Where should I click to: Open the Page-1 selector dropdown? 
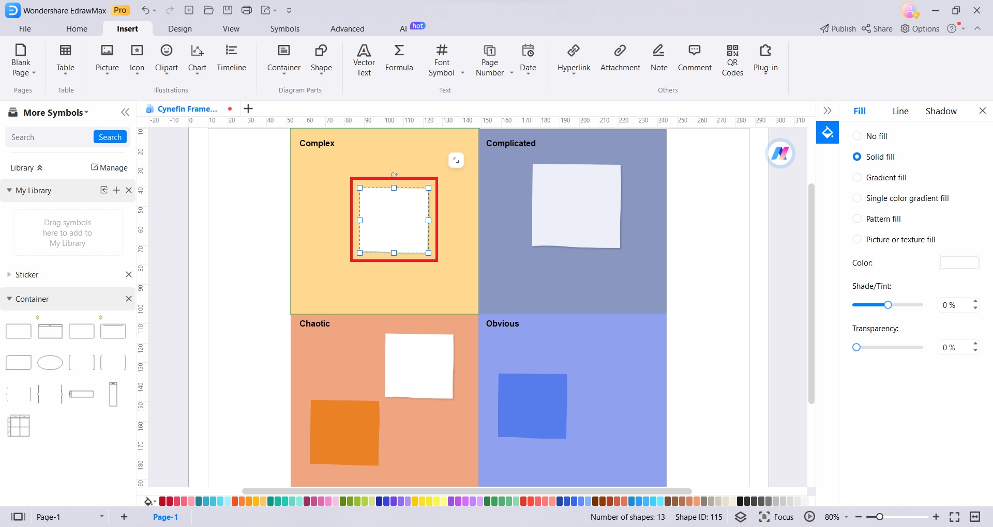pos(102,517)
